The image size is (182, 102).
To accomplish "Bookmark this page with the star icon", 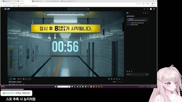I will pos(138,4).
